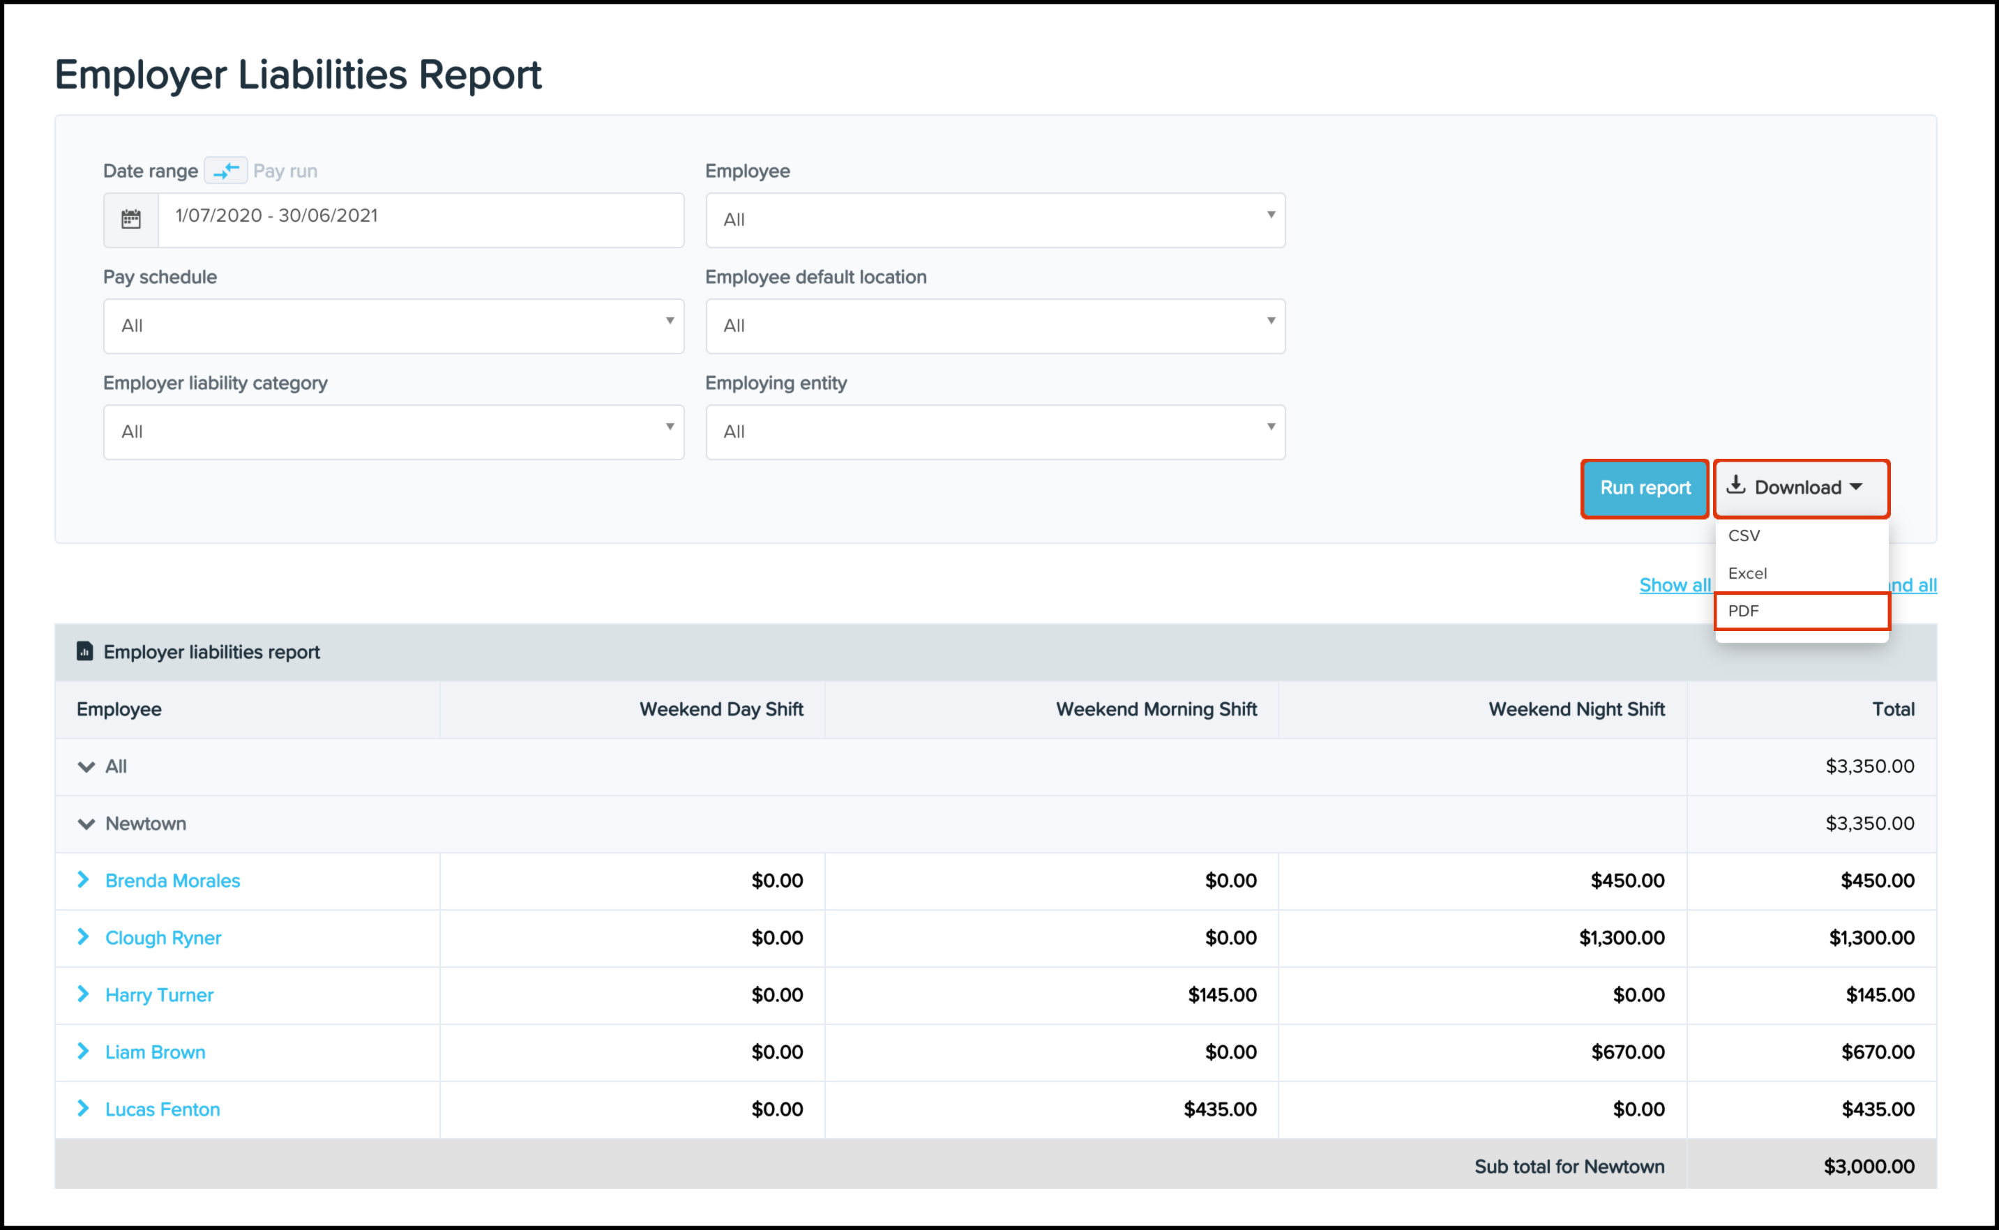Expand the Liam Brown row arrow

pos(83,1051)
